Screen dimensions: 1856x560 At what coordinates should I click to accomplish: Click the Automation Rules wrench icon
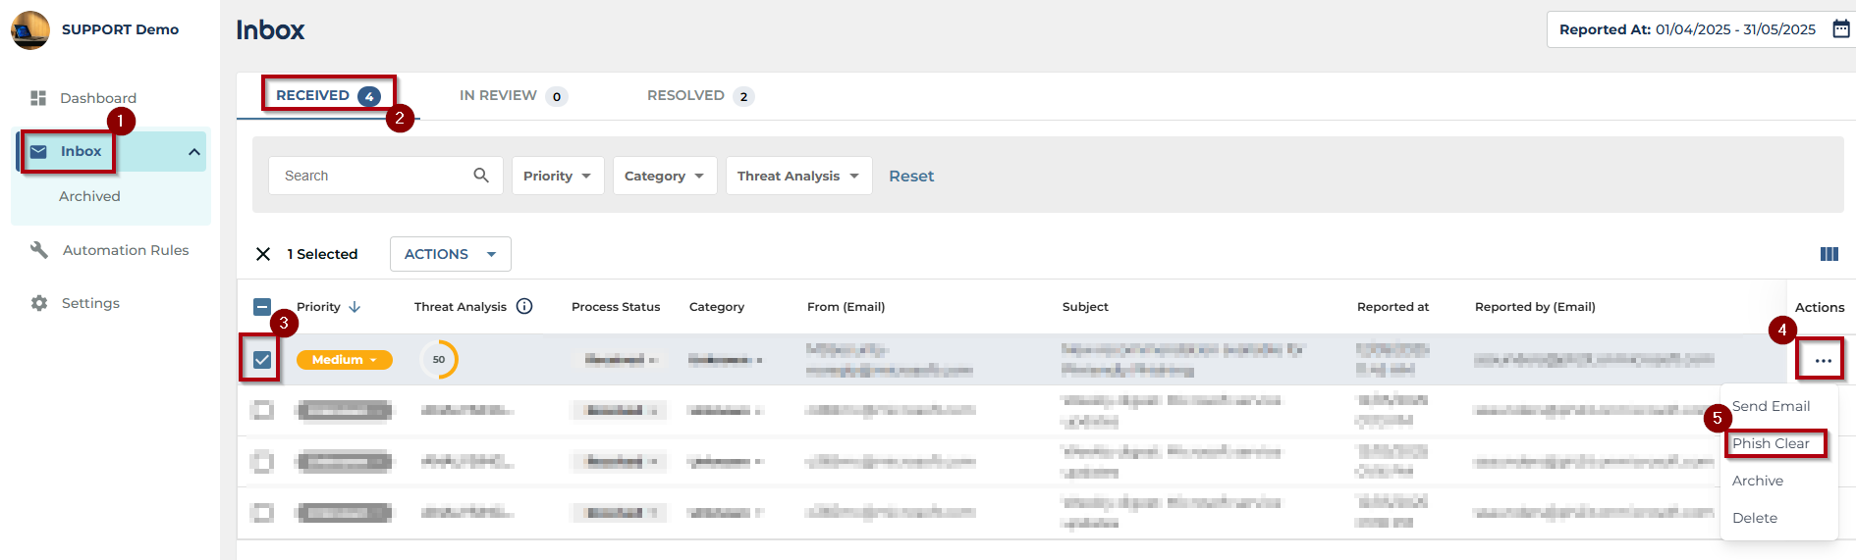[x=39, y=250]
